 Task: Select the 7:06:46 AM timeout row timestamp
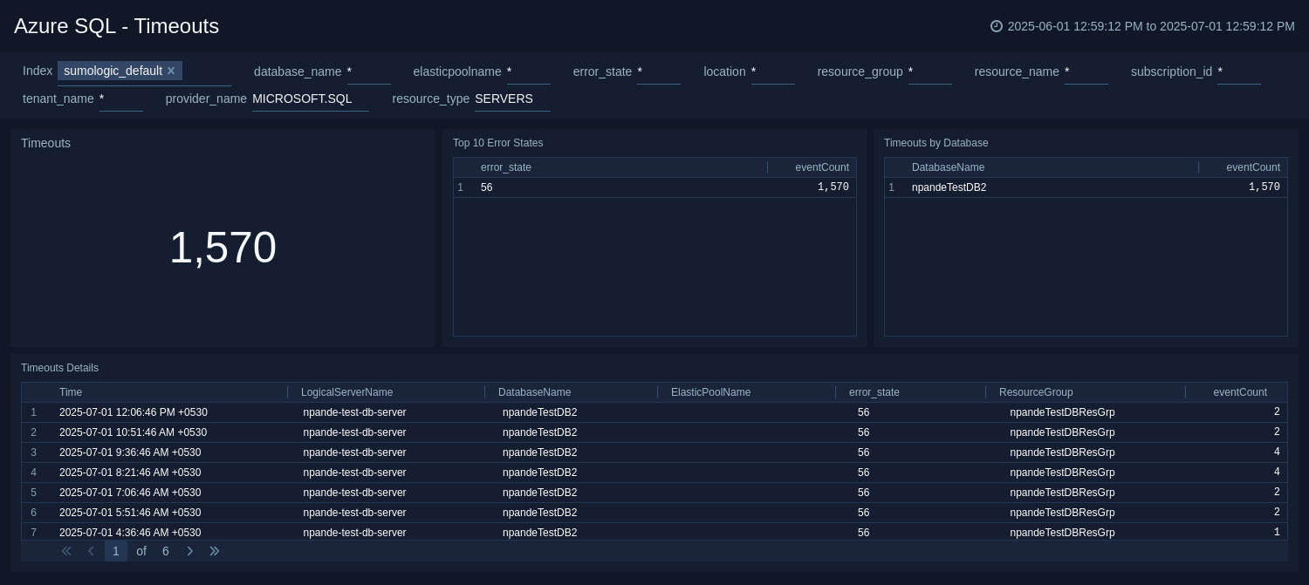[130, 493]
